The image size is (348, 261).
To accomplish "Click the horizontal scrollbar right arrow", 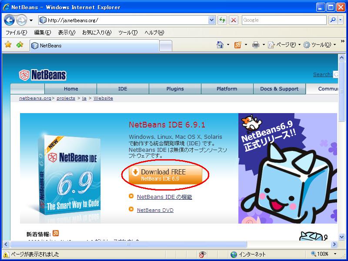I will click(334, 244).
